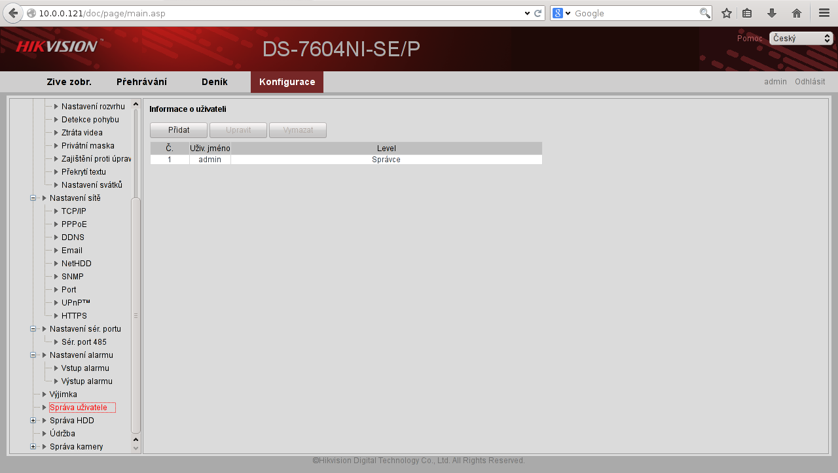Screen dimensions: 838x473
Task: Go back with the browser back arrow
Action: (x=13, y=13)
